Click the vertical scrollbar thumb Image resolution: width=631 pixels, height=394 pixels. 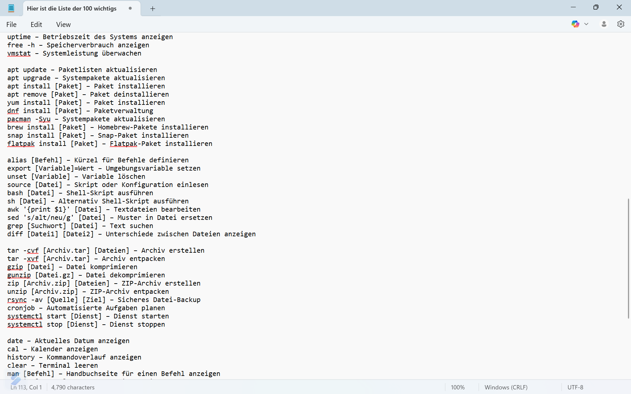tap(628, 258)
